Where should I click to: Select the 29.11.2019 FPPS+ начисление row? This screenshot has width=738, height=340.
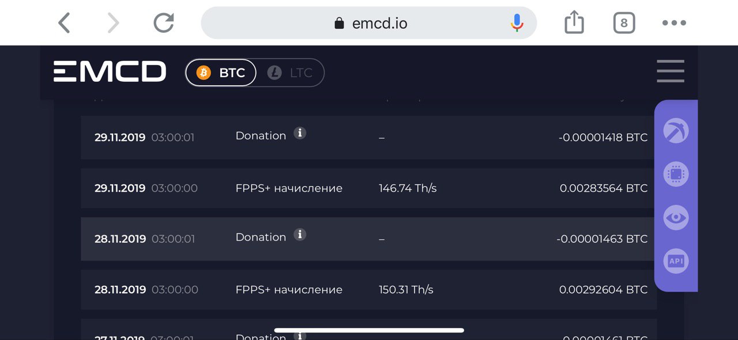tap(369, 188)
